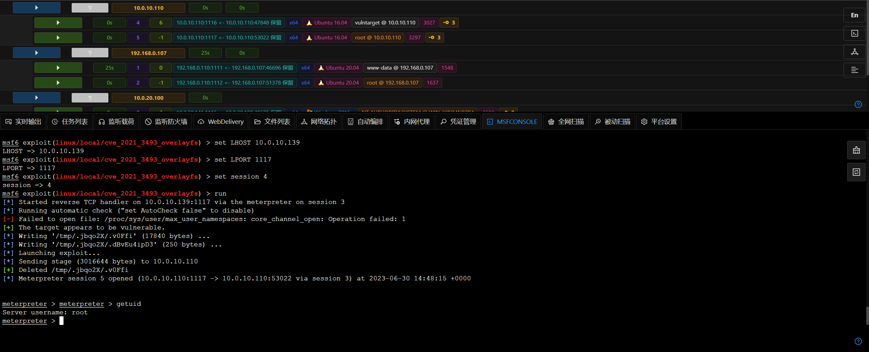
Task: Click the reset console icon below broom
Action: coord(856,172)
